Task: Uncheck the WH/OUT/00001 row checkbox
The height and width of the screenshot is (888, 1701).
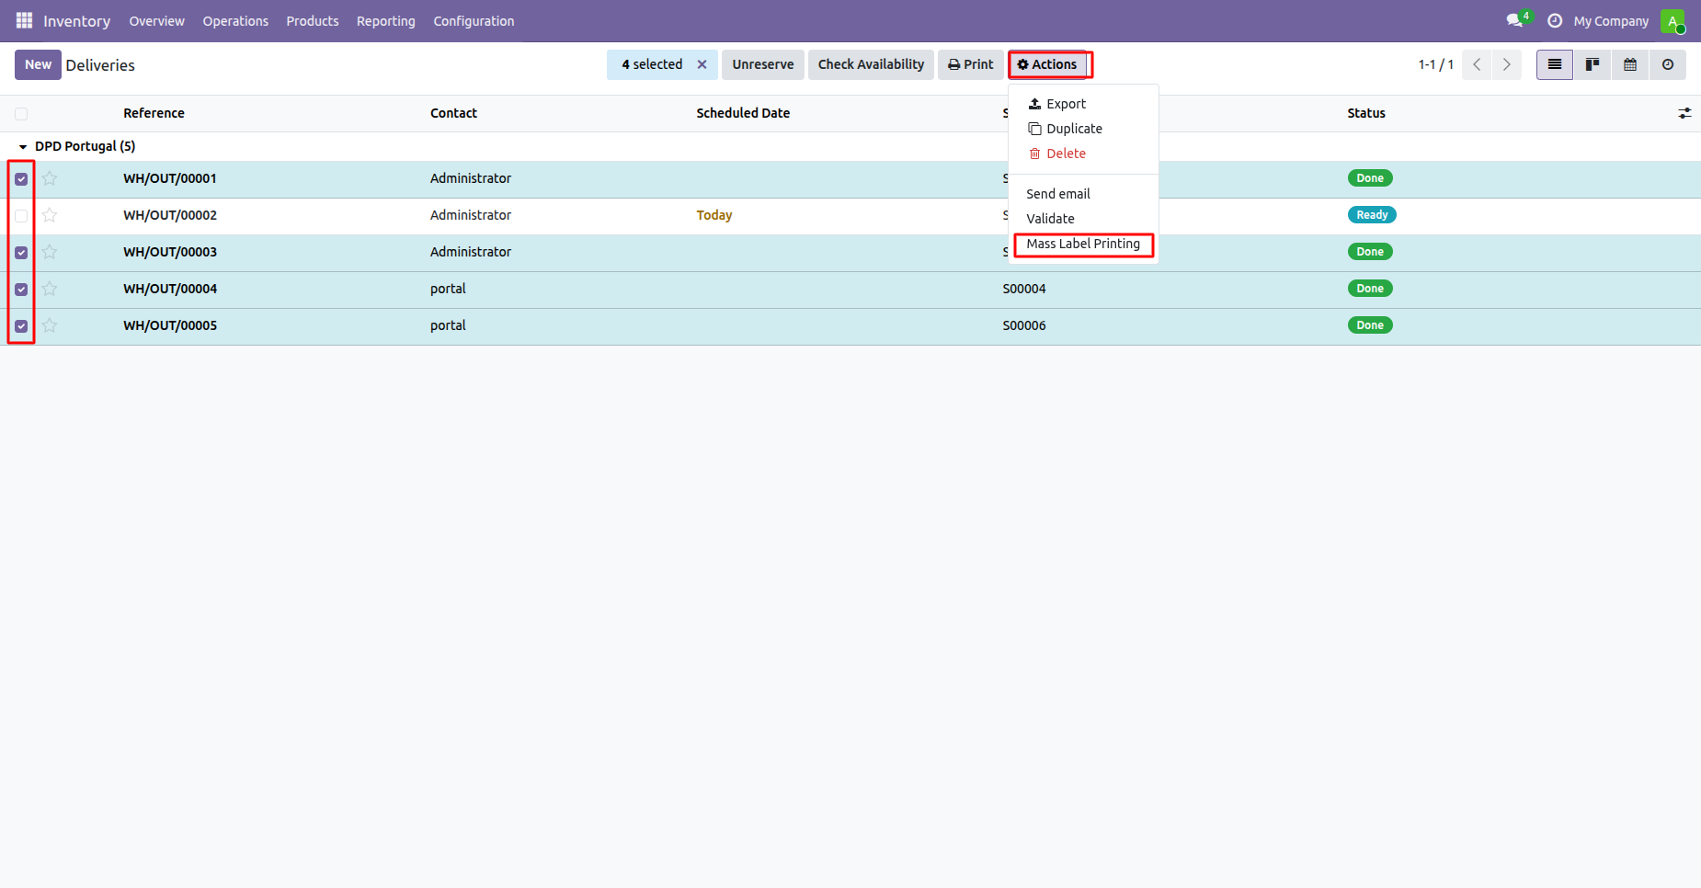Action: click(21, 179)
